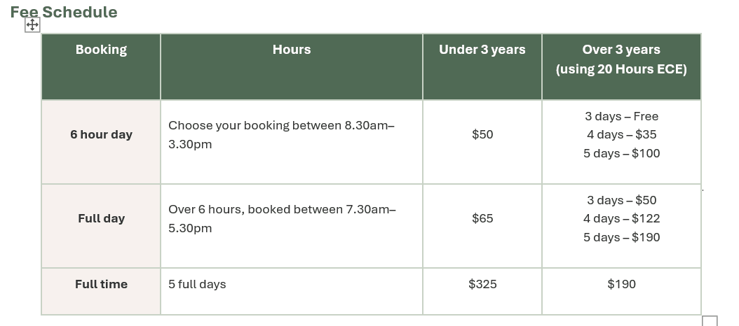This screenshot has width=739, height=326.
Task: Click the Under 3 years header cell
Action: point(482,50)
